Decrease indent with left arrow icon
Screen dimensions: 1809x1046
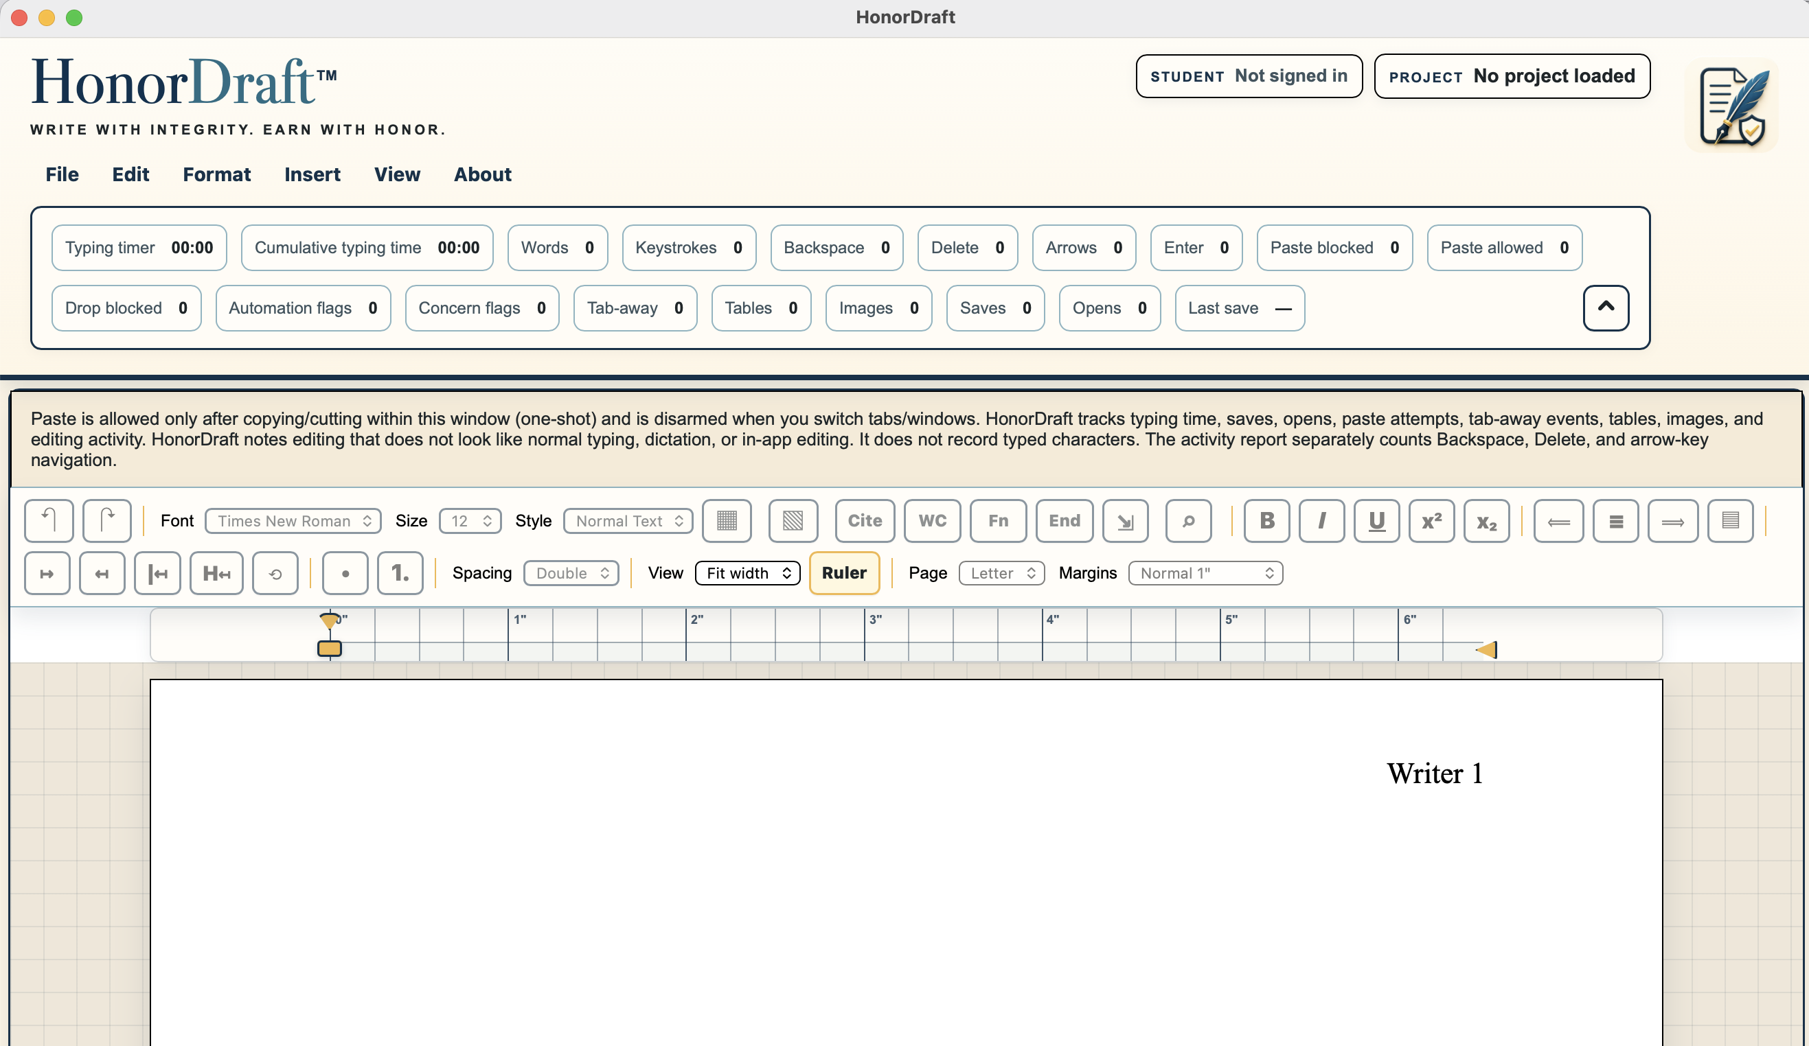(102, 572)
